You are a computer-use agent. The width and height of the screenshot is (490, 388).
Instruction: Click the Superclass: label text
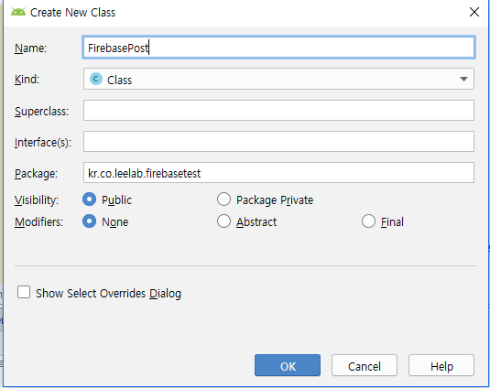pos(41,111)
